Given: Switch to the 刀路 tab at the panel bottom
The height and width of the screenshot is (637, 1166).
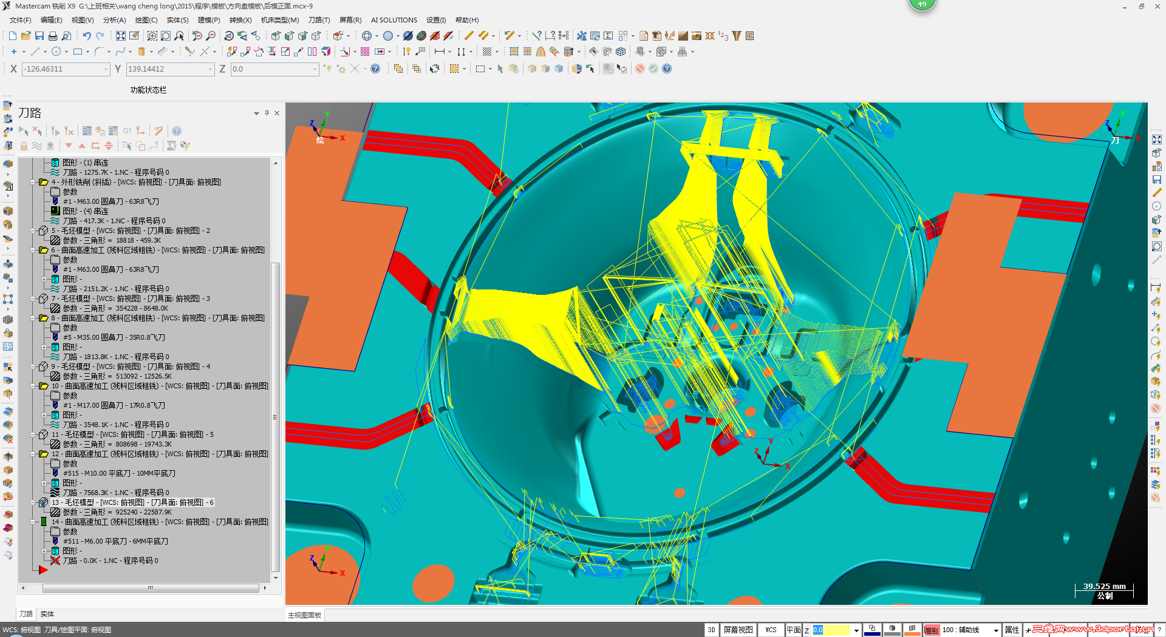Looking at the screenshot, I should tap(26, 614).
